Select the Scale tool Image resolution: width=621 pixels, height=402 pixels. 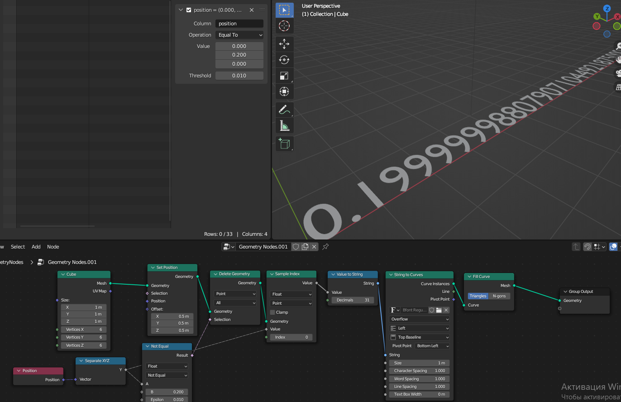coord(284,76)
